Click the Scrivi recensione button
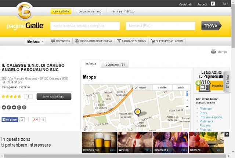The height and width of the screenshot is (158, 235). point(54,97)
